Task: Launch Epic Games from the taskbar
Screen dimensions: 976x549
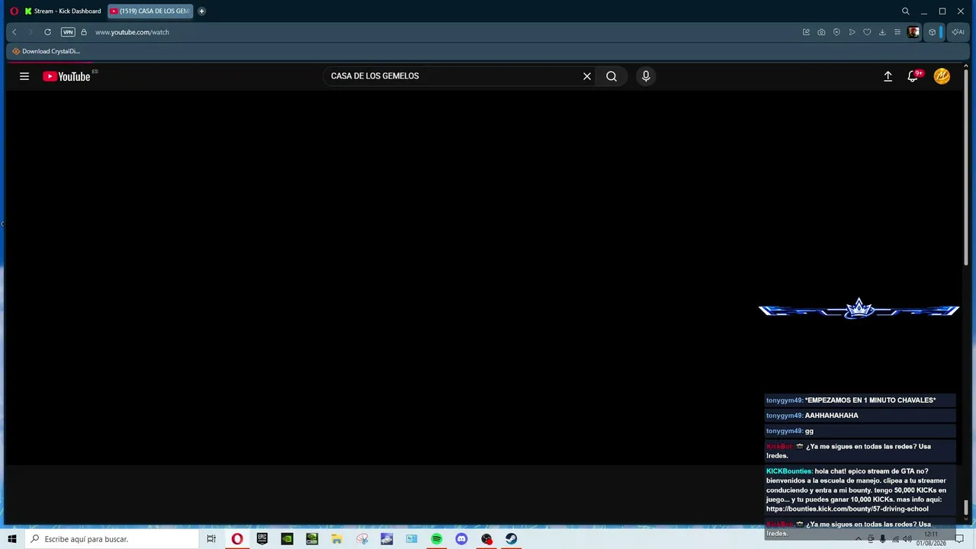Action: click(x=262, y=539)
